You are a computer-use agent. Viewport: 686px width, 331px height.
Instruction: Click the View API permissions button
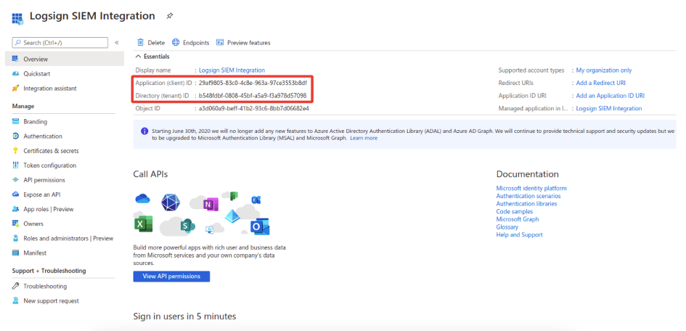point(171,277)
